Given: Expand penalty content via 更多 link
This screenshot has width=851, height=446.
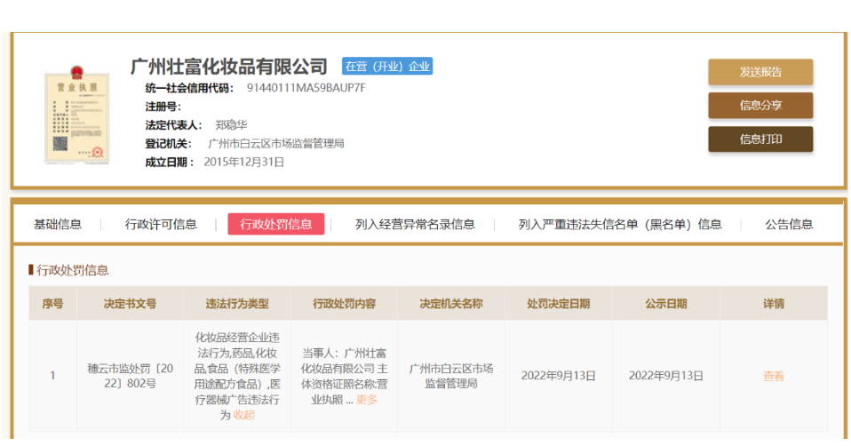Looking at the screenshot, I should pos(367,400).
